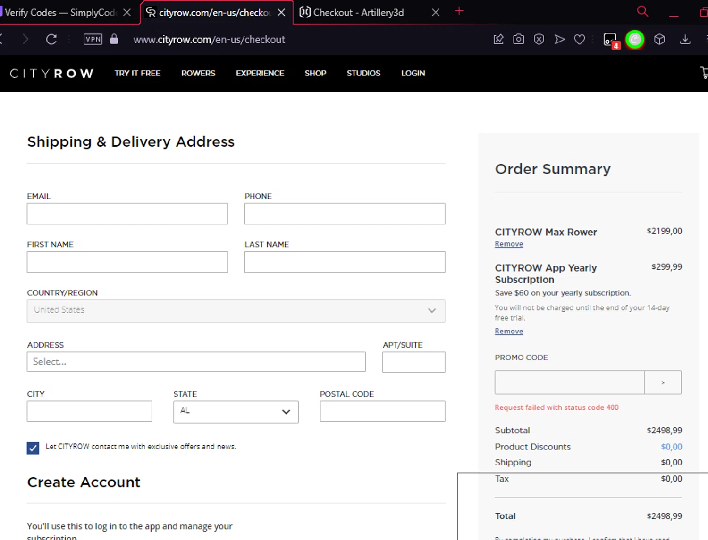Click the EMAIL input field
Image resolution: width=708 pixels, height=540 pixels.
click(127, 214)
